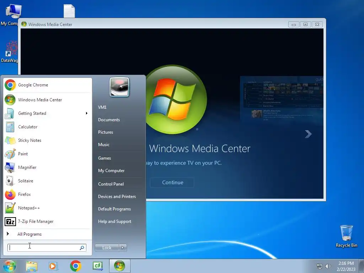Open Notepad++ icon in Start menu
Screen dimensions: 364x273
point(10,208)
